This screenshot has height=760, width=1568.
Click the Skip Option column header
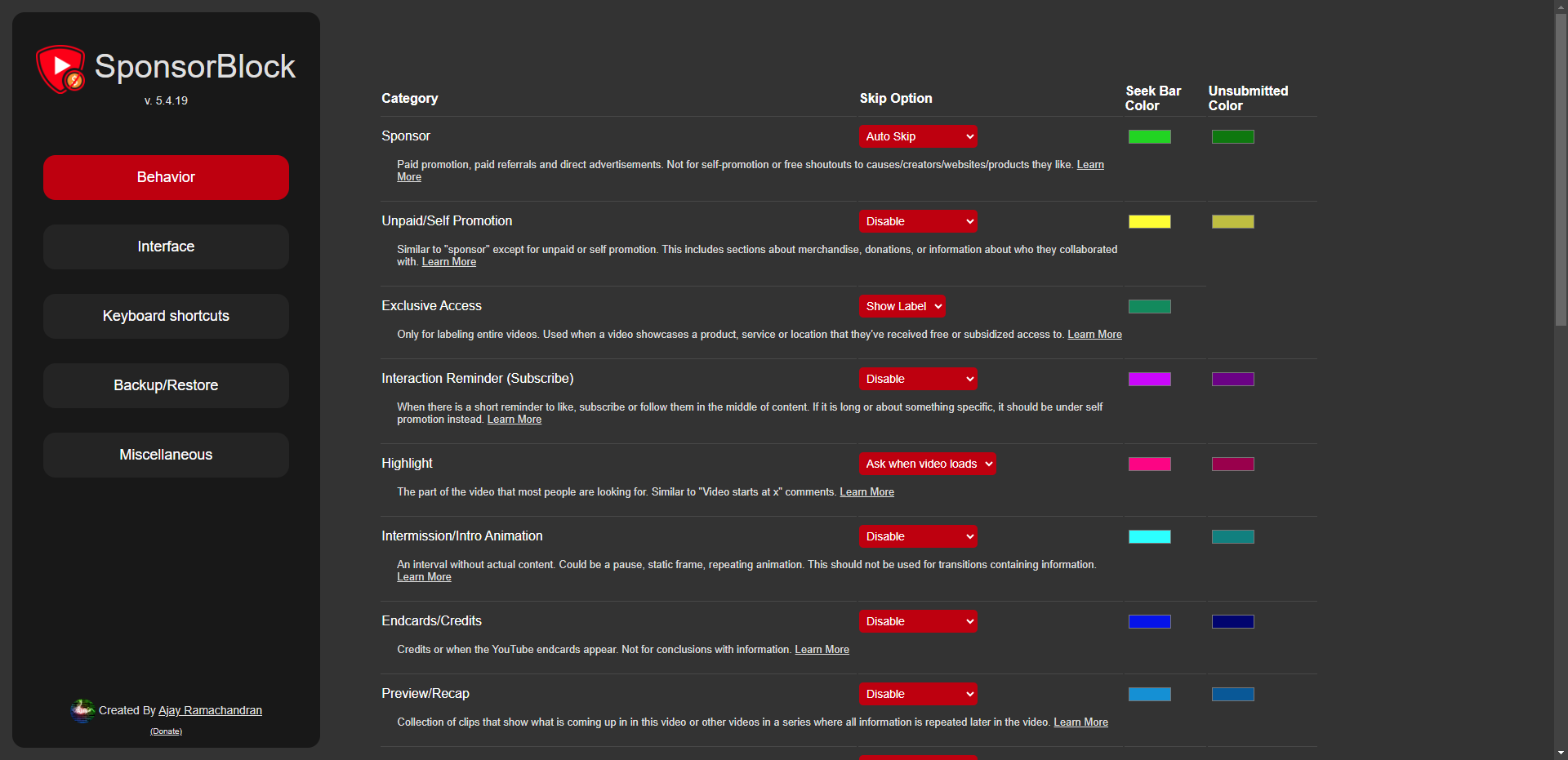[x=896, y=99]
